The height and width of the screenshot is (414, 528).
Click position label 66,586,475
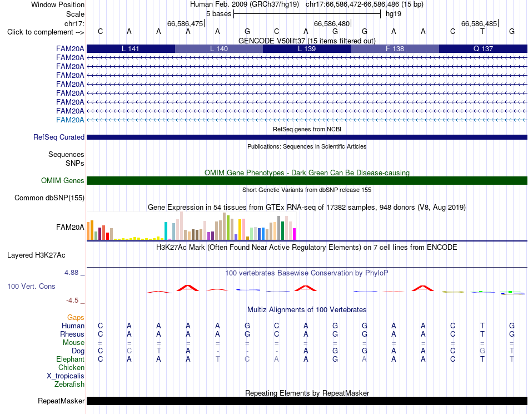point(185,23)
